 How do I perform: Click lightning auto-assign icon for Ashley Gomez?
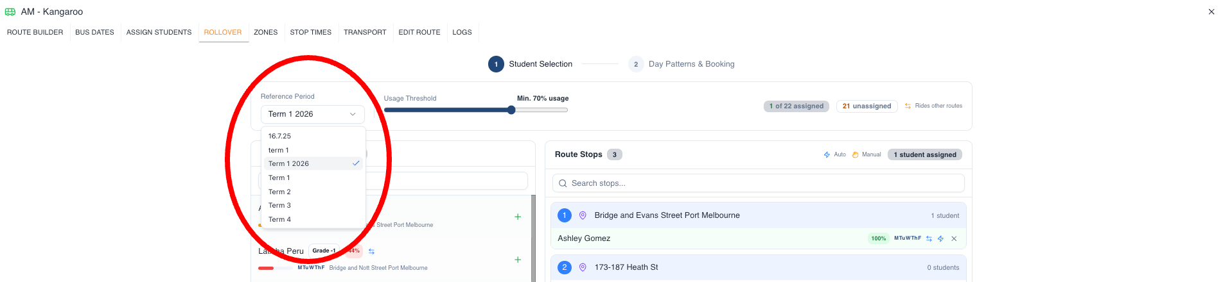940,238
